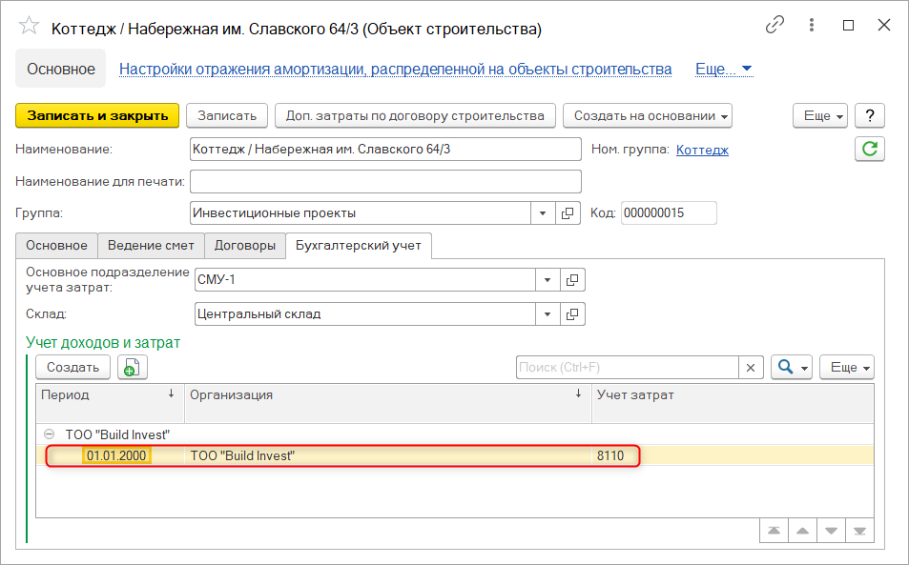Click the green refresh icon
909x565 pixels.
pos(869,149)
